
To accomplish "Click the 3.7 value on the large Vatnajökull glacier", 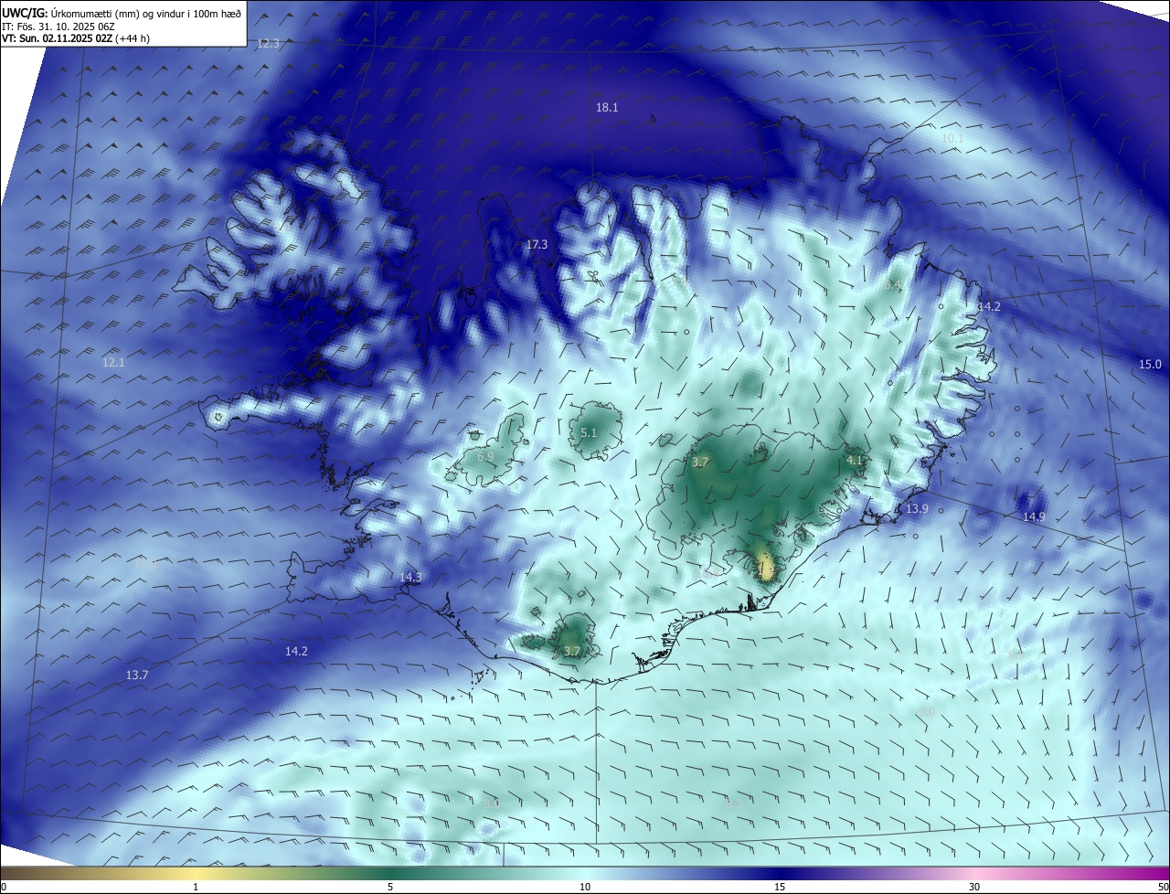I will point(700,462).
